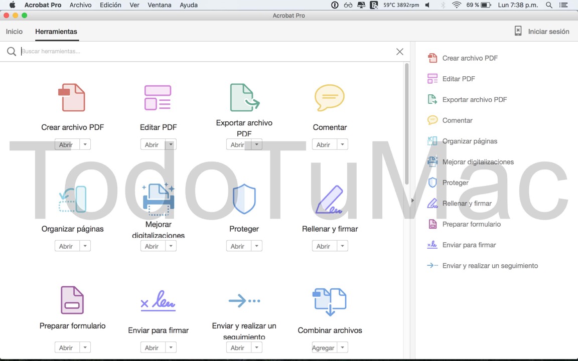Click the Combinar archivos large icon

point(330,302)
